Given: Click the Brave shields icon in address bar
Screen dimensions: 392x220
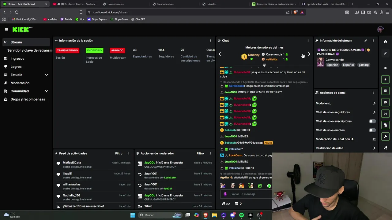Looking at the screenshot, I should coord(295,12).
